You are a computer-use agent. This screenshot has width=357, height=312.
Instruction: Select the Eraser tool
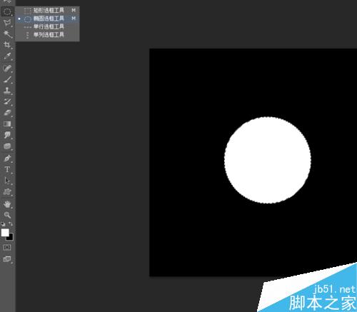pos(7,113)
